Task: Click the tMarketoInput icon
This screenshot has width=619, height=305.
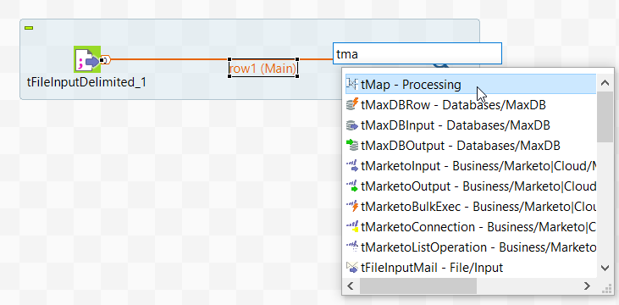Action: [352, 165]
